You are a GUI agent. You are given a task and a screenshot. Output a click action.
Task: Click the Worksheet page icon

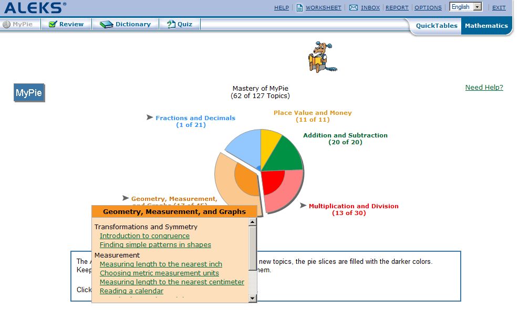tap(299, 7)
